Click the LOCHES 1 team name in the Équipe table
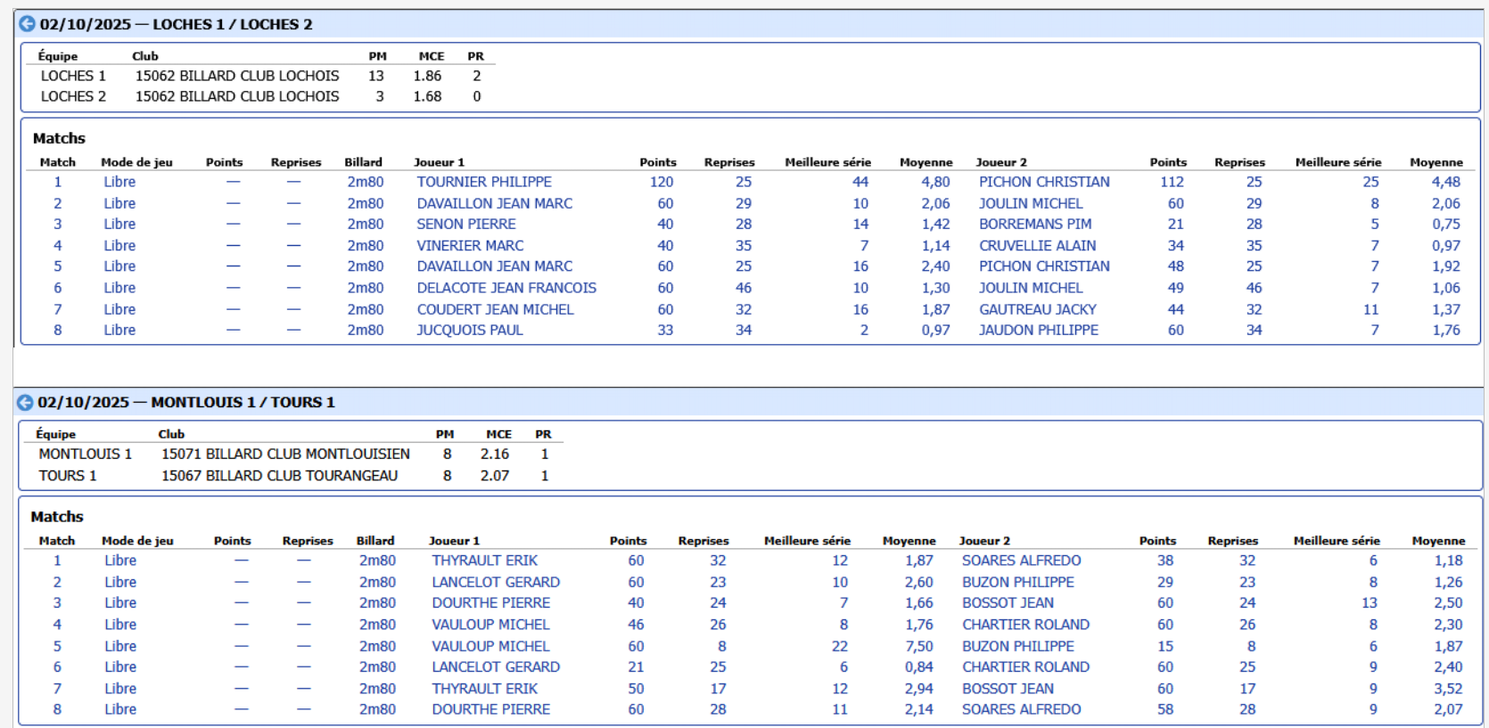Image resolution: width=1489 pixels, height=728 pixels. click(x=73, y=76)
